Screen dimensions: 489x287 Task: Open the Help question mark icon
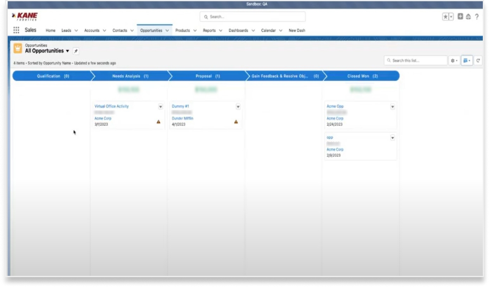click(477, 17)
